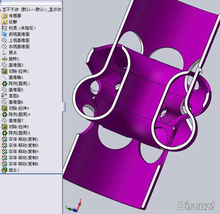Click the 基准轴1 axis icon

(x=4, y=78)
